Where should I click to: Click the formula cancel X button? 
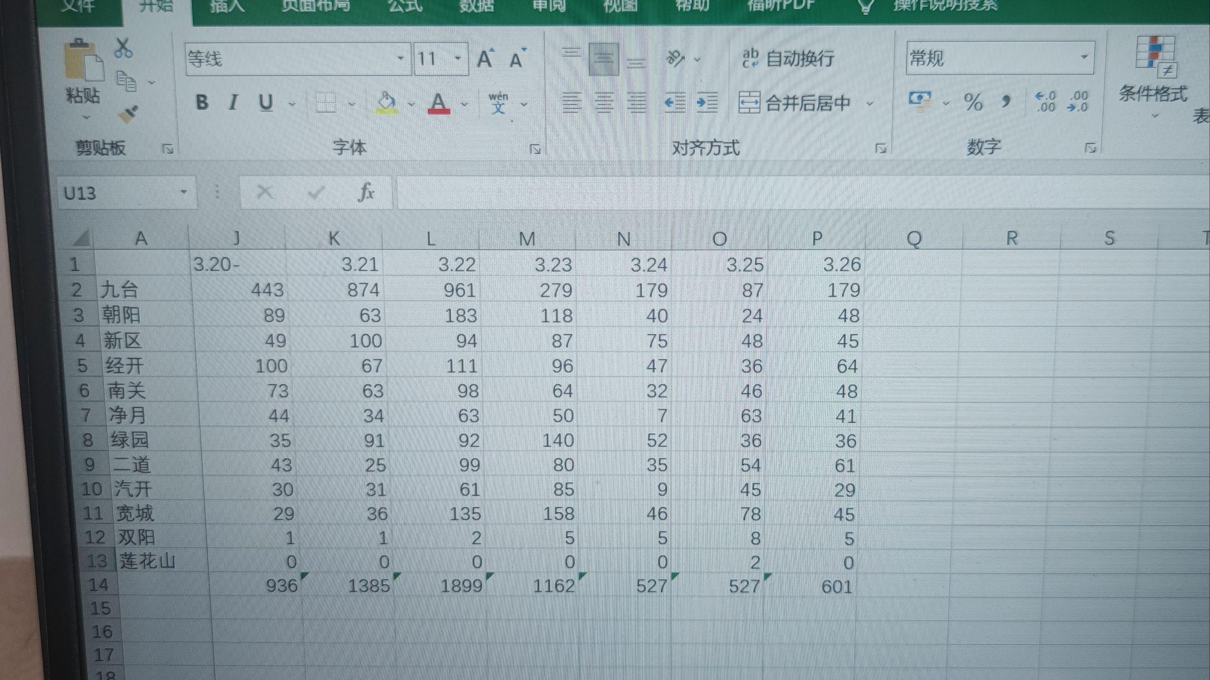pos(264,192)
